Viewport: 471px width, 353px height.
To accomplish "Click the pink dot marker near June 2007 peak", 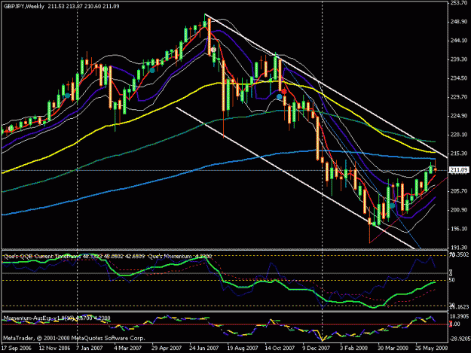I will pyautogui.click(x=213, y=50).
